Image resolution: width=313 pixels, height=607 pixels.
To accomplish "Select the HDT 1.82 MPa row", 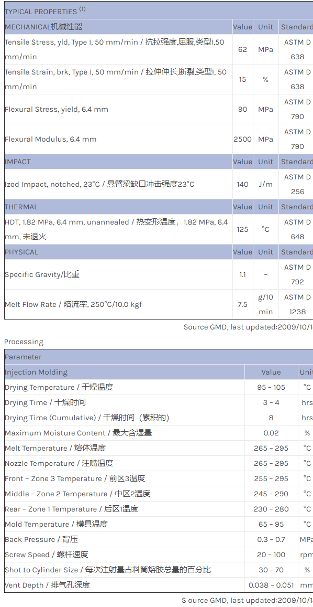I will [159, 229].
